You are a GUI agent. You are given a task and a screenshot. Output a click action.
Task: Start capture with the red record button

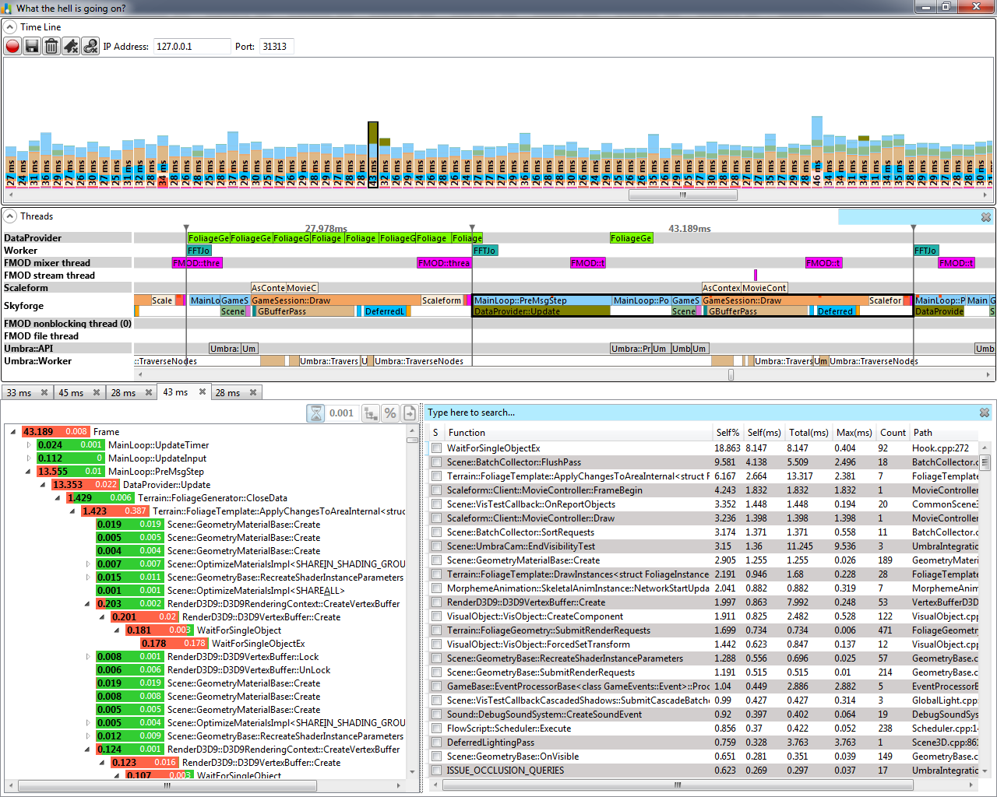12,47
